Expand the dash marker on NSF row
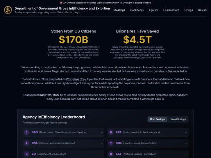Screen dimensions: 211x158 (x=186, y=154)
